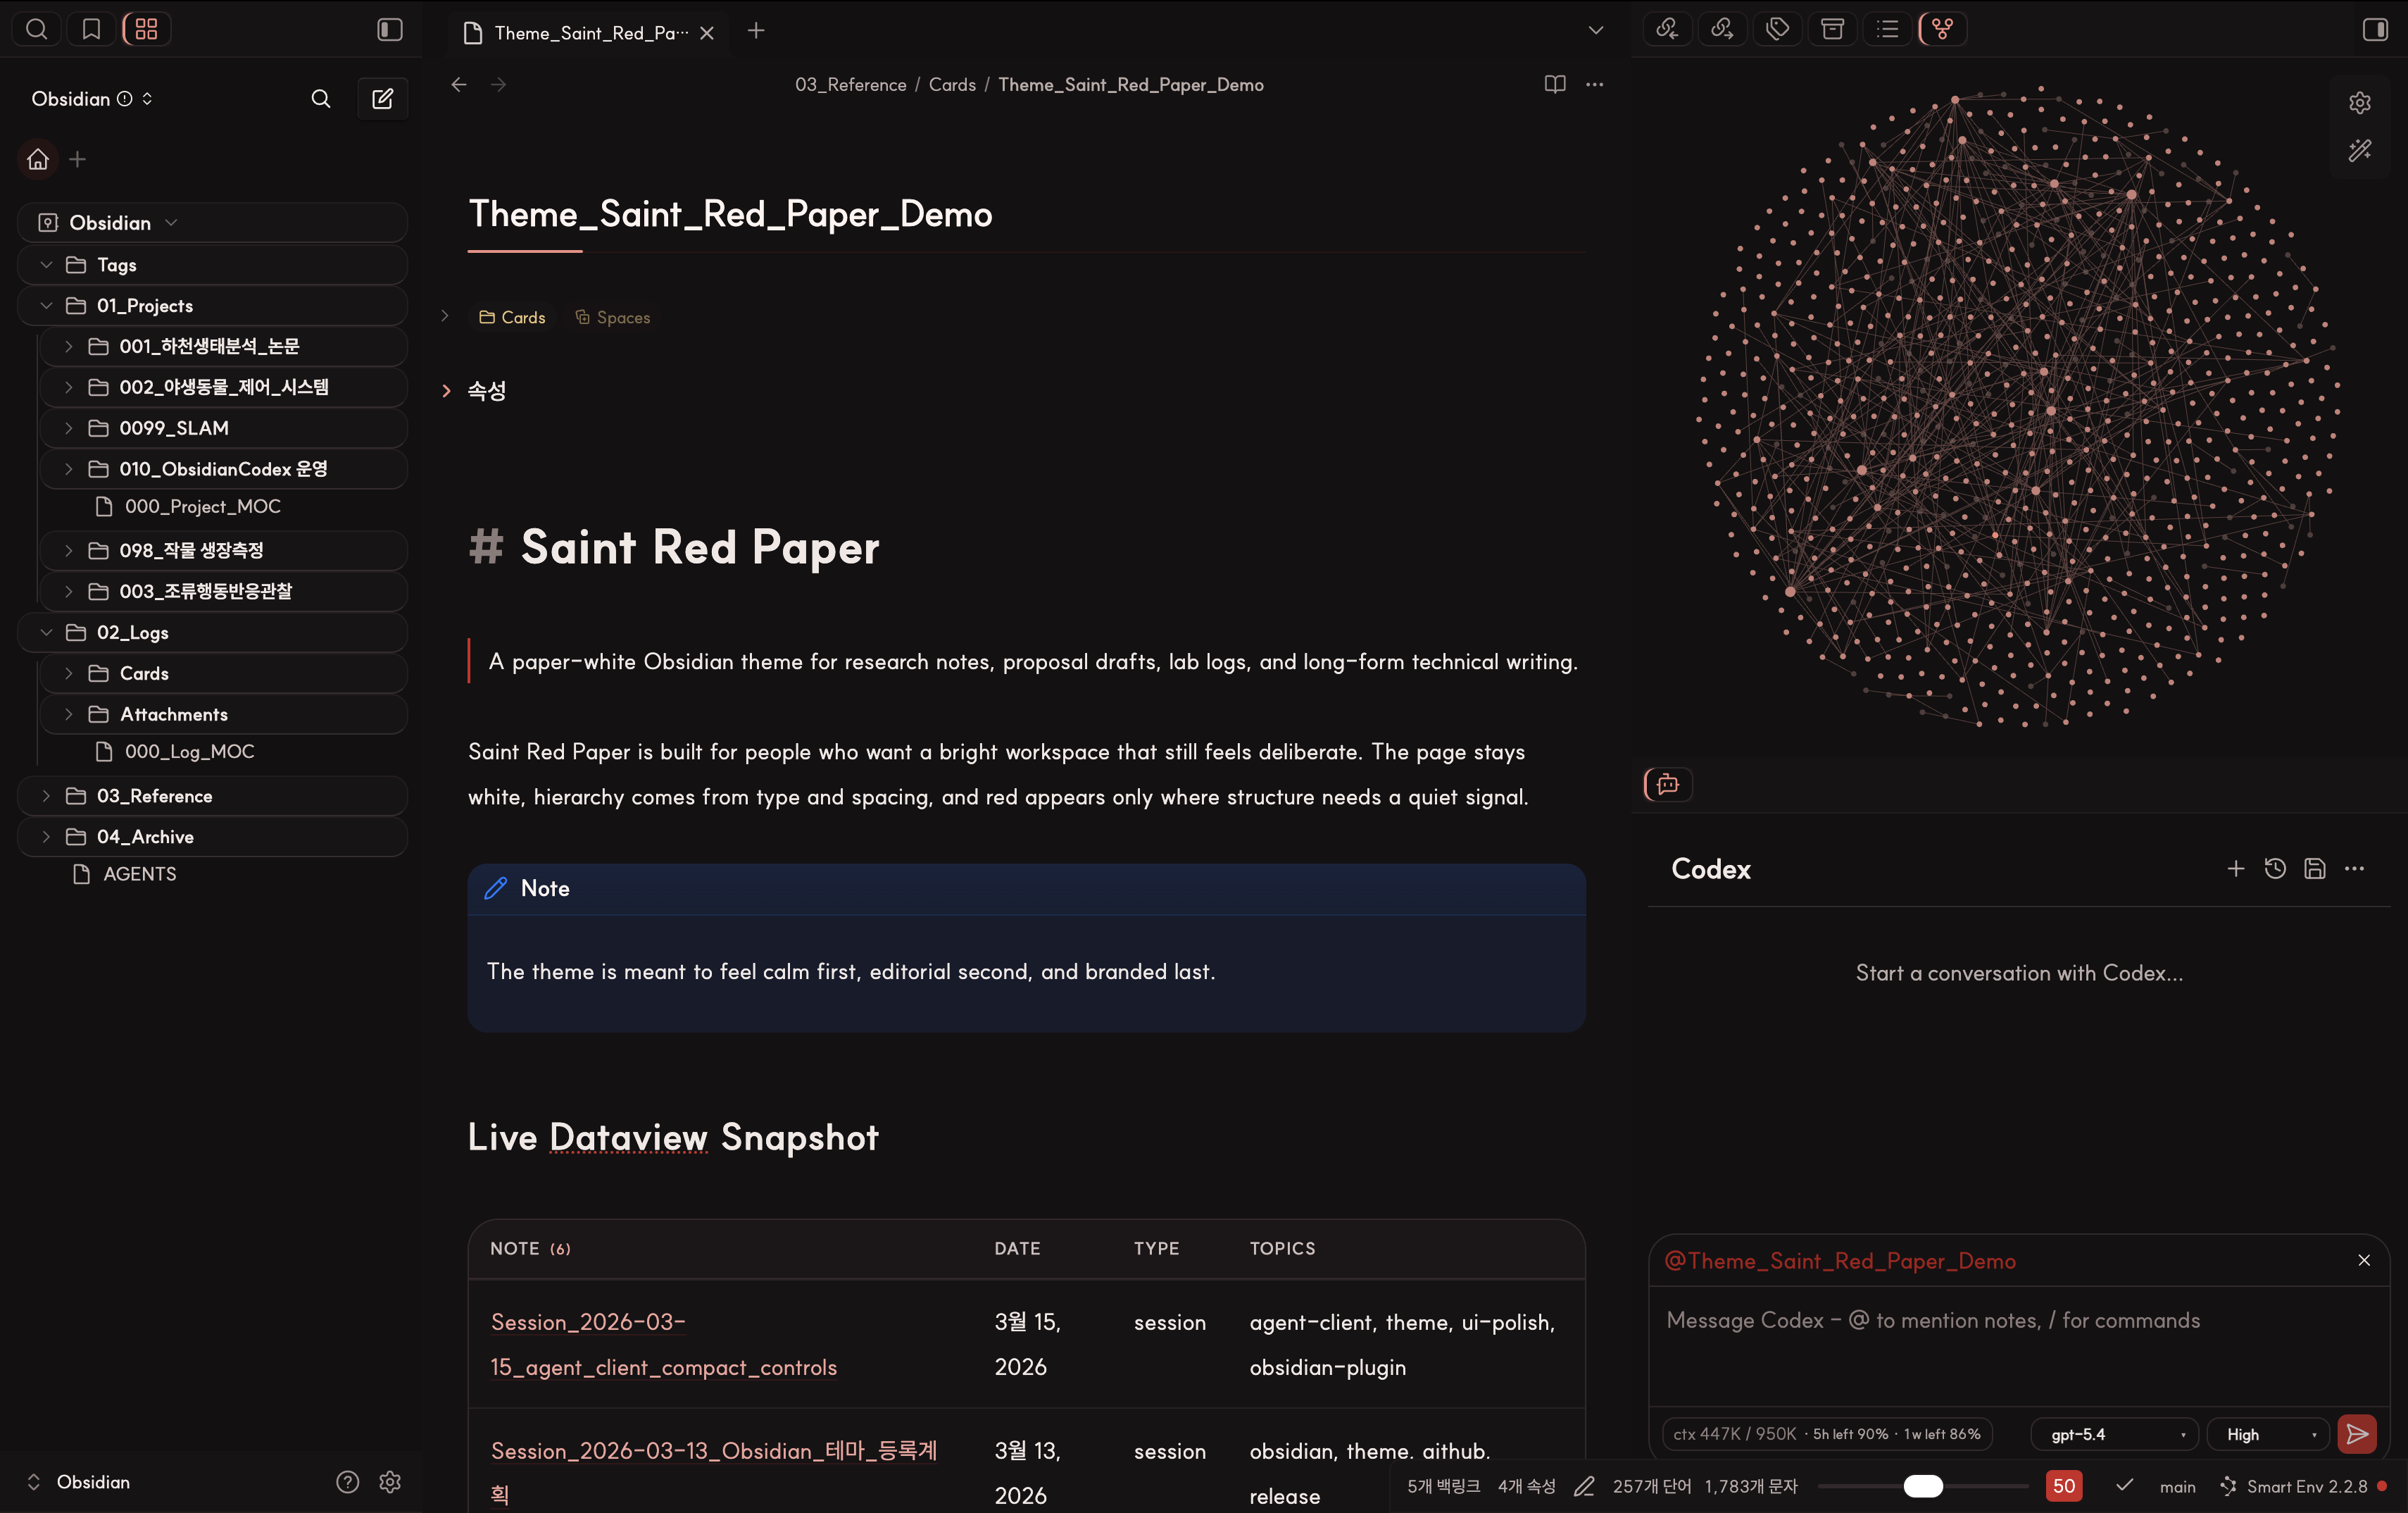Select the file explorer grid icon
The image size is (2408, 1513).
pos(146,29)
